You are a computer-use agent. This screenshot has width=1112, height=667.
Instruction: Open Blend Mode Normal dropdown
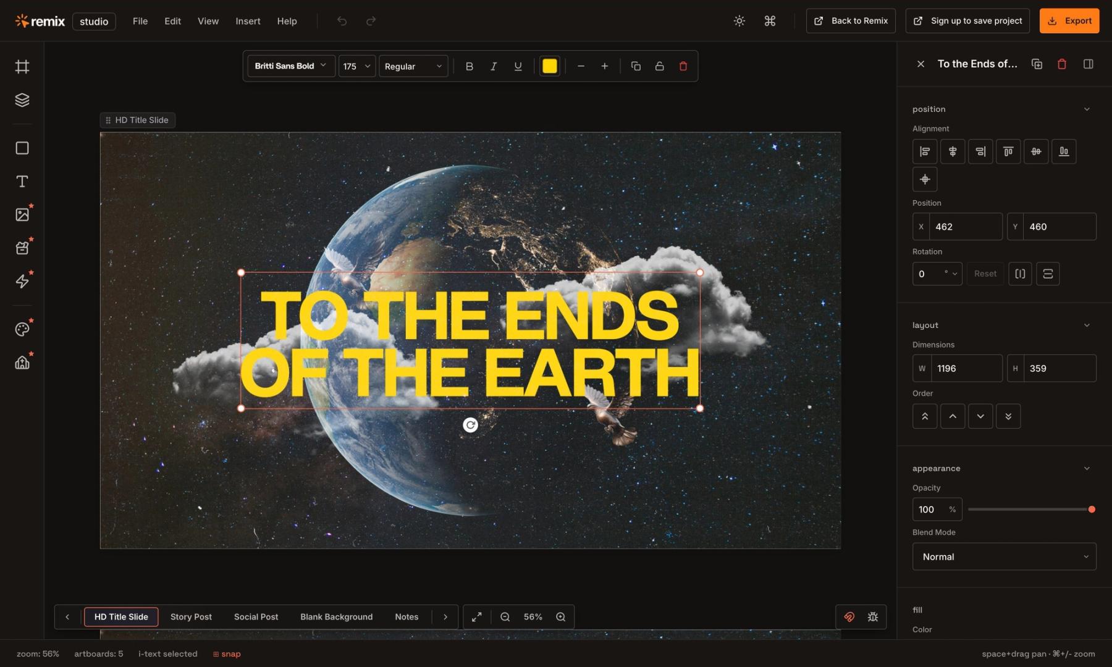click(x=1004, y=556)
